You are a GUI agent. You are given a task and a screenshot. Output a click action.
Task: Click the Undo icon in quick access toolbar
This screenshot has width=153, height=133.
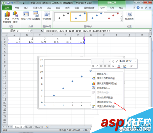coord(12,3)
